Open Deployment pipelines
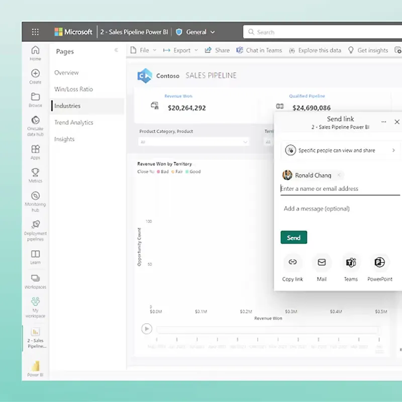402x402 pixels. coord(35,231)
